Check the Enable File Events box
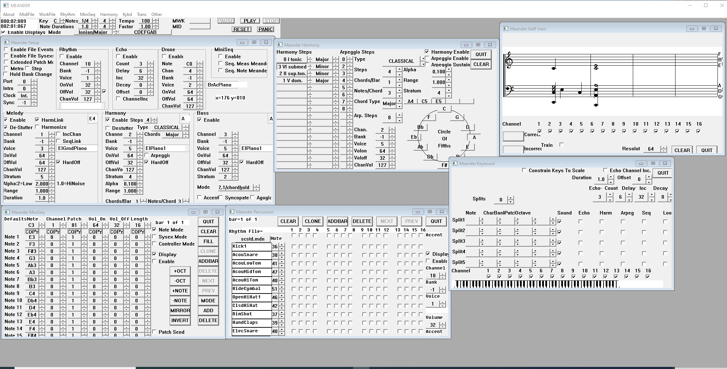Image resolution: width=727 pixels, height=369 pixels. click(x=6, y=49)
